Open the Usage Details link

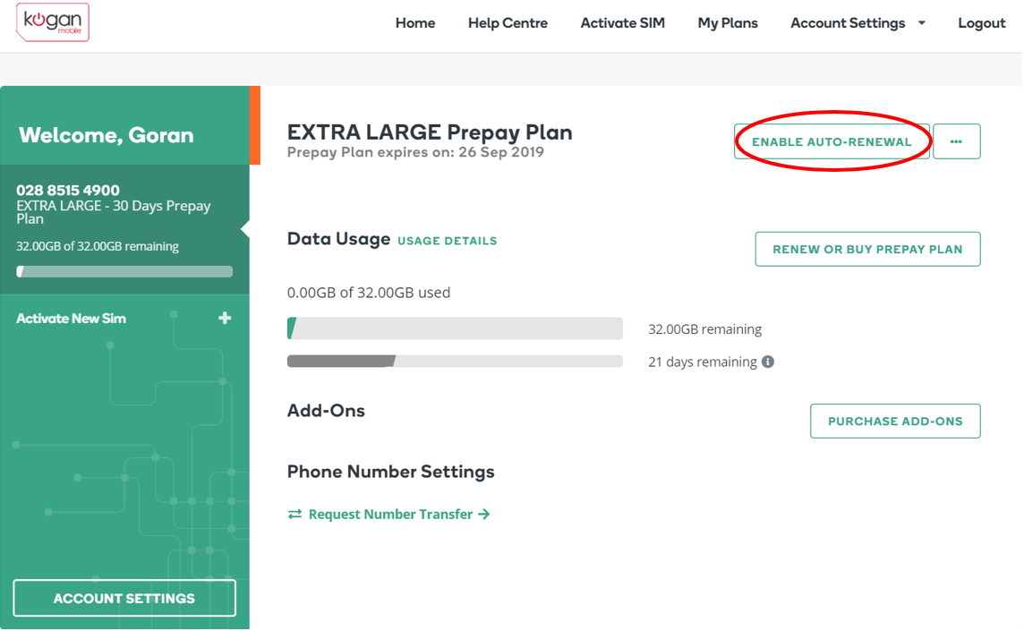(x=447, y=241)
